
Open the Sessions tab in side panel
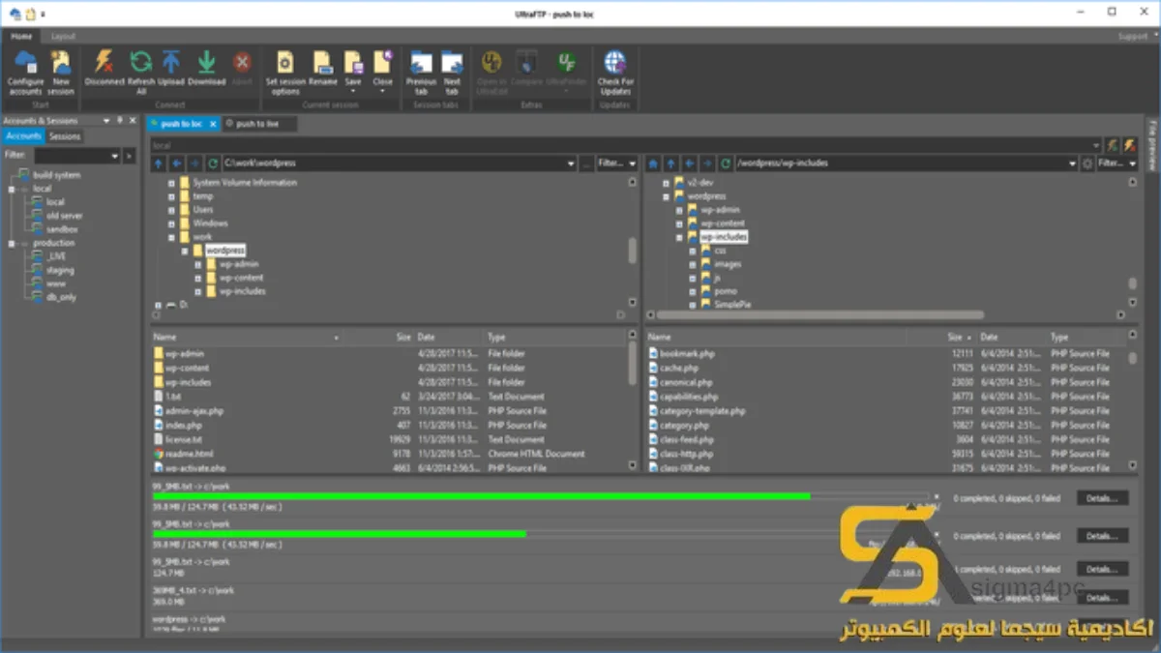65,136
